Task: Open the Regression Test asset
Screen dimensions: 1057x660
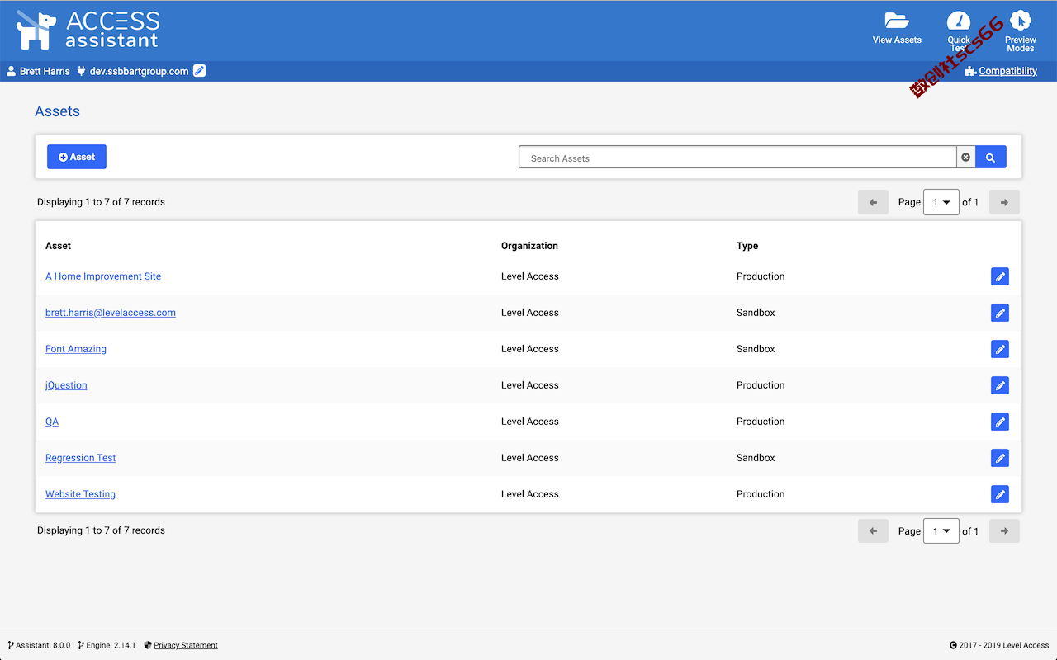Action: click(81, 458)
